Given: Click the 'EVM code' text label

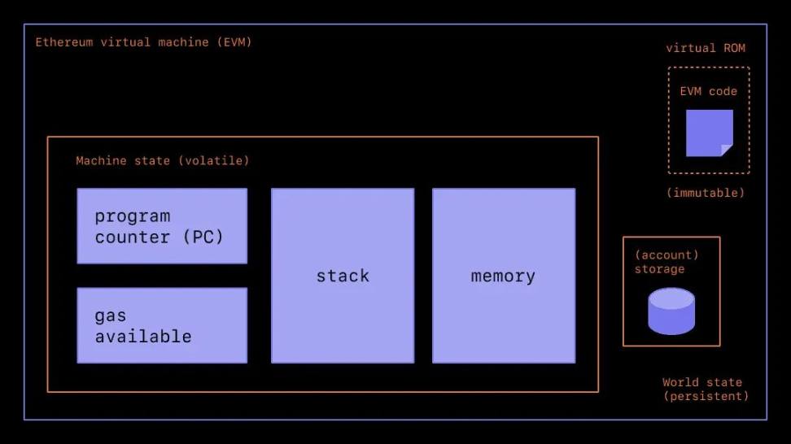Looking at the screenshot, I should pos(708,91).
